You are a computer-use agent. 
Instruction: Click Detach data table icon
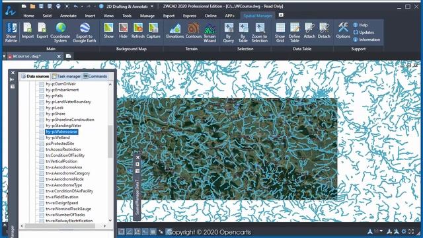(x=324, y=30)
